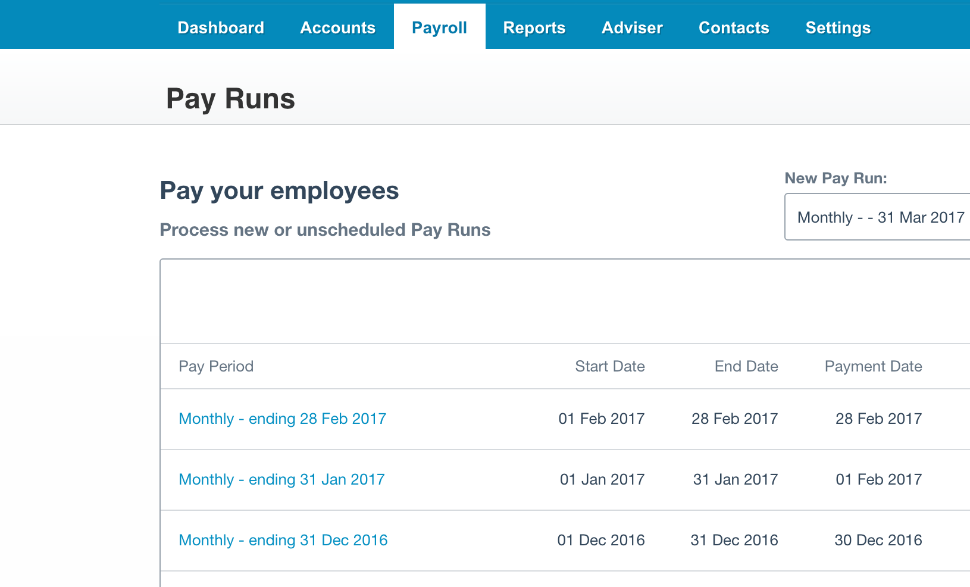Click the 01 Jan 2017 start date cell
This screenshot has height=587, width=970.
coord(602,480)
